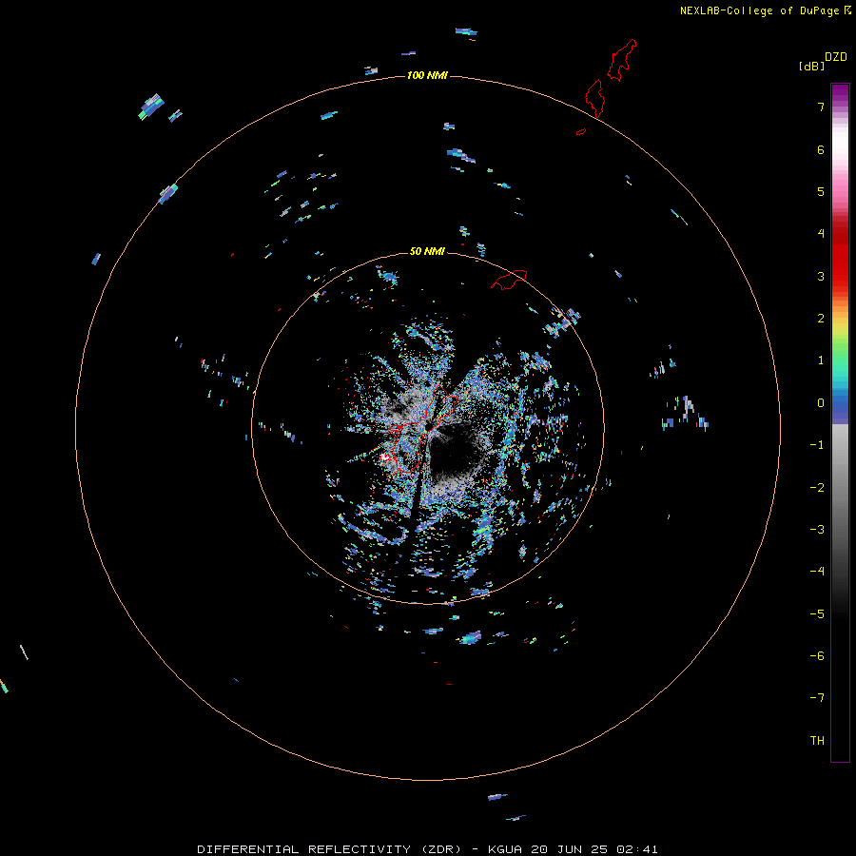This screenshot has height=856, width=856.
Task: Click the 3 value on color scale
Action: click(821, 276)
